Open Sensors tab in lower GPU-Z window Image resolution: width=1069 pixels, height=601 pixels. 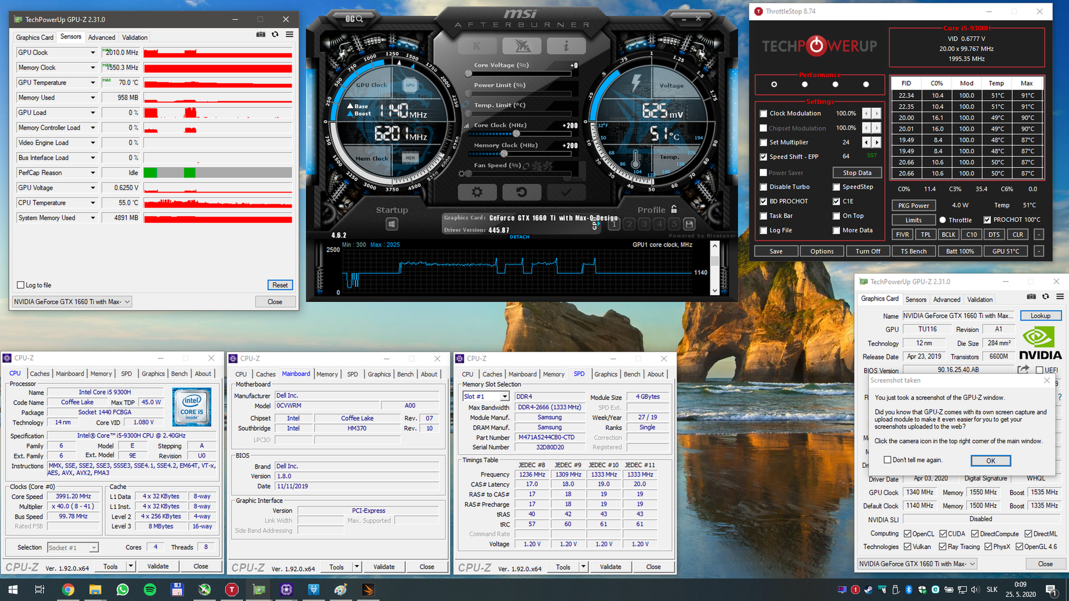click(x=916, y=299)
